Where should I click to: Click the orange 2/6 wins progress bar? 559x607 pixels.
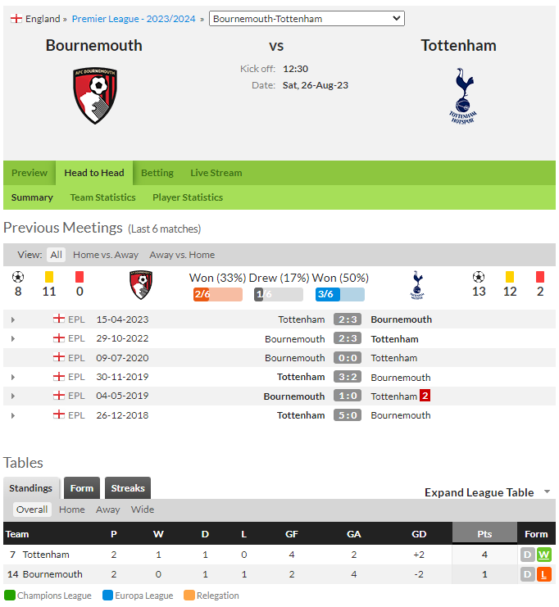tap(218, 294)
